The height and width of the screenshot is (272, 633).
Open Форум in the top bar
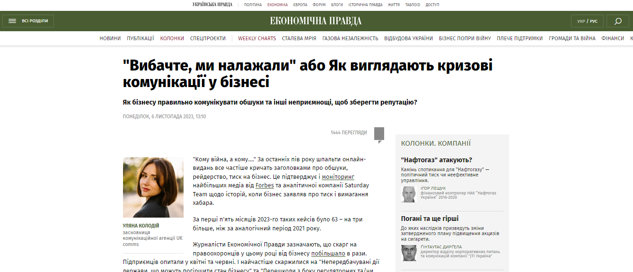tap(319, 5)
